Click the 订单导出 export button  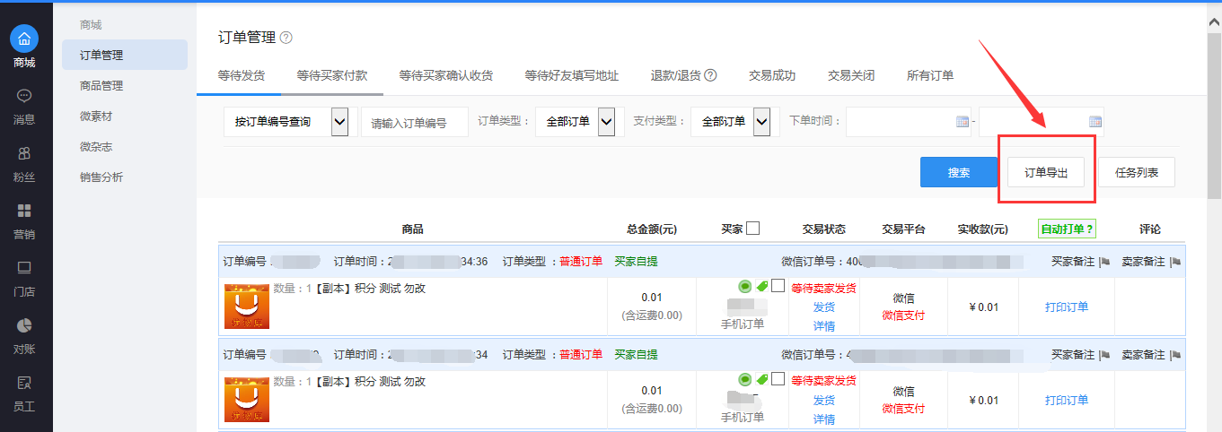[x=1046, y=173]
